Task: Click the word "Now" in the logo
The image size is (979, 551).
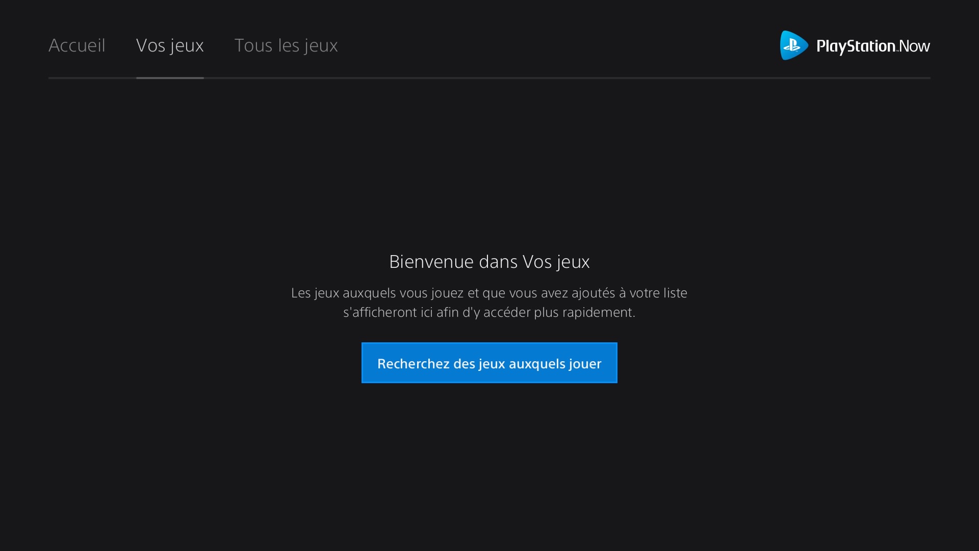Action: point(914,46)
